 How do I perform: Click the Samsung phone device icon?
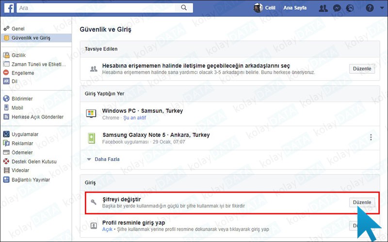pos(91,138)
